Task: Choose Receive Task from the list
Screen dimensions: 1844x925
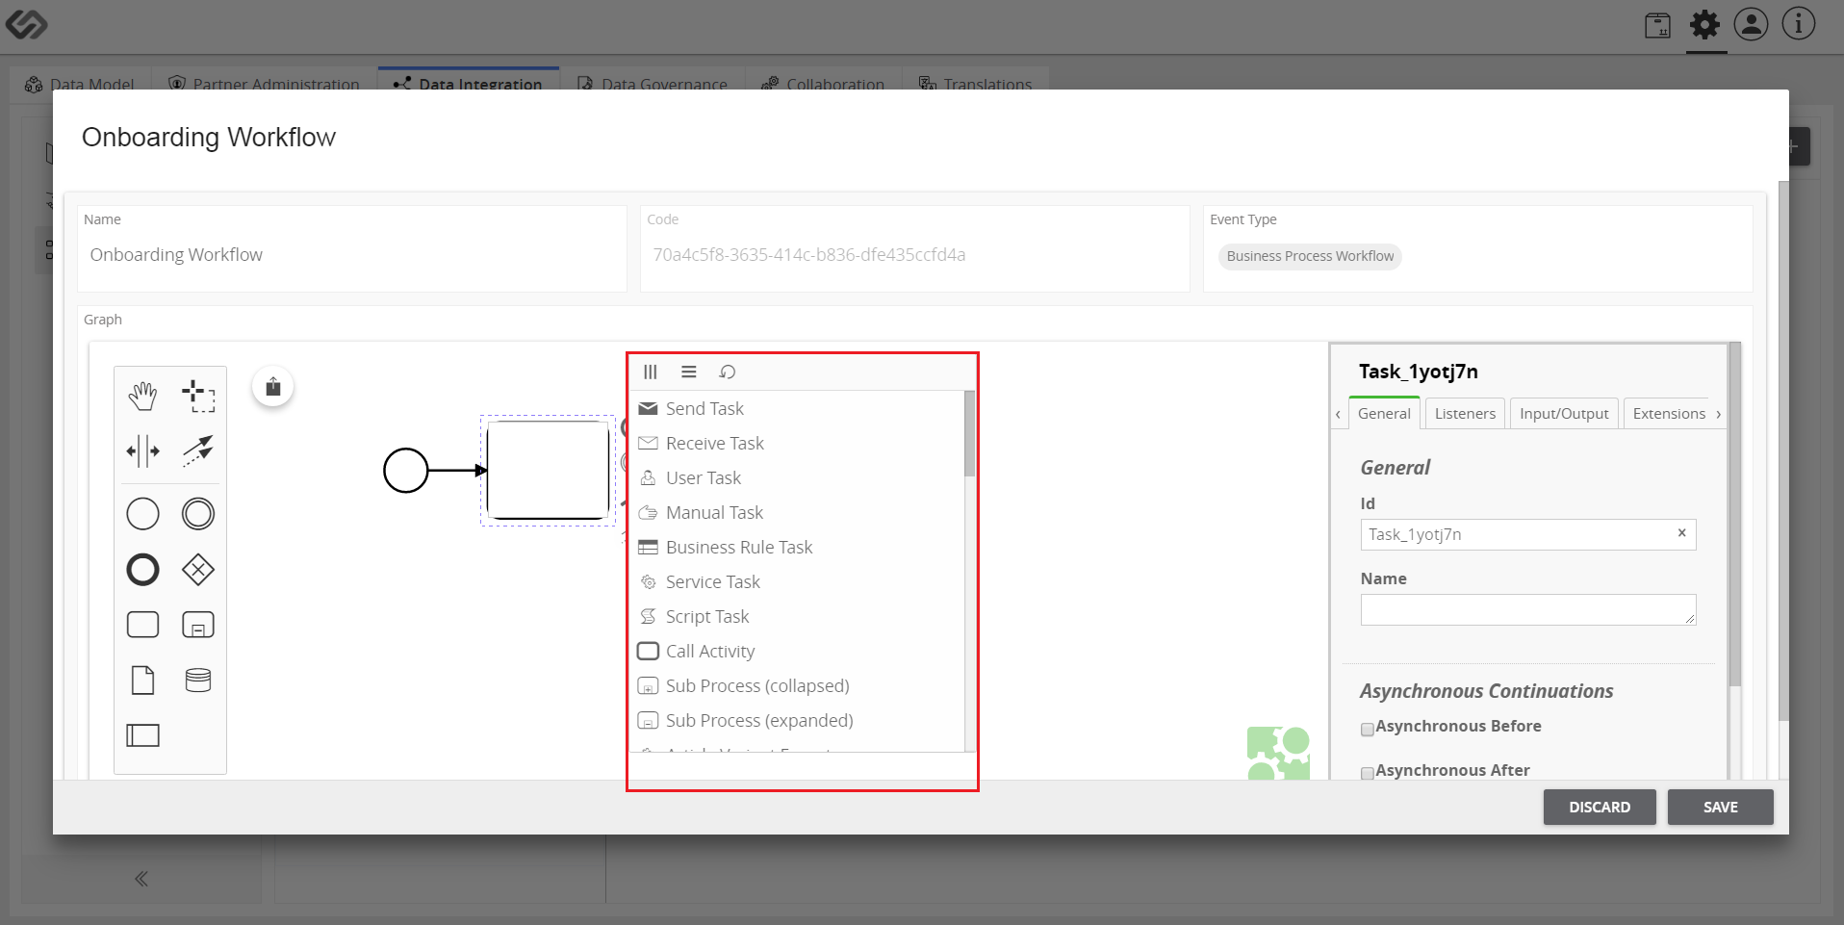Action: (x=797, y=444)
